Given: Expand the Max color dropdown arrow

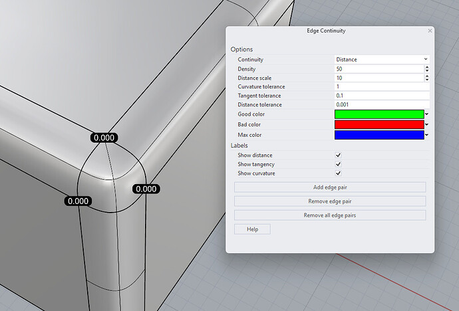Looking at the screenshot, I should 427,135.
